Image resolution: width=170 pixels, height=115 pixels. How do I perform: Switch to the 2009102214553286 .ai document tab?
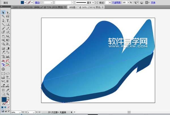(38, 7)
